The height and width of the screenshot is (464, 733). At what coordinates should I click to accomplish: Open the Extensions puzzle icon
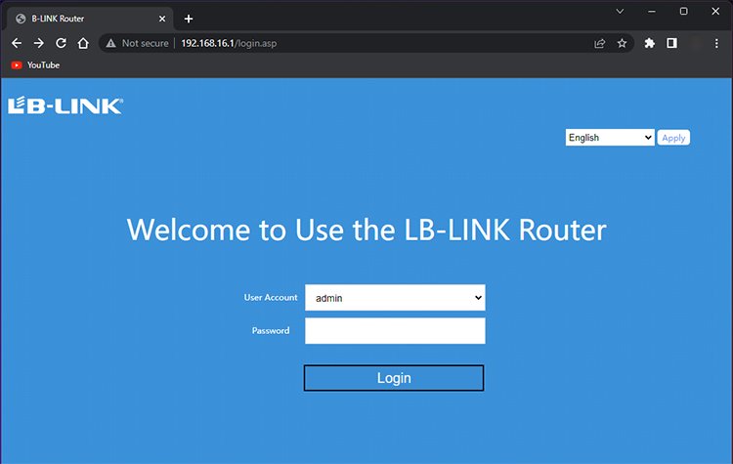(649, 43)
